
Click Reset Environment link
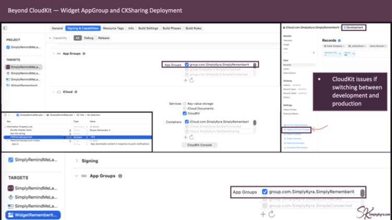(x=295, y=143)
